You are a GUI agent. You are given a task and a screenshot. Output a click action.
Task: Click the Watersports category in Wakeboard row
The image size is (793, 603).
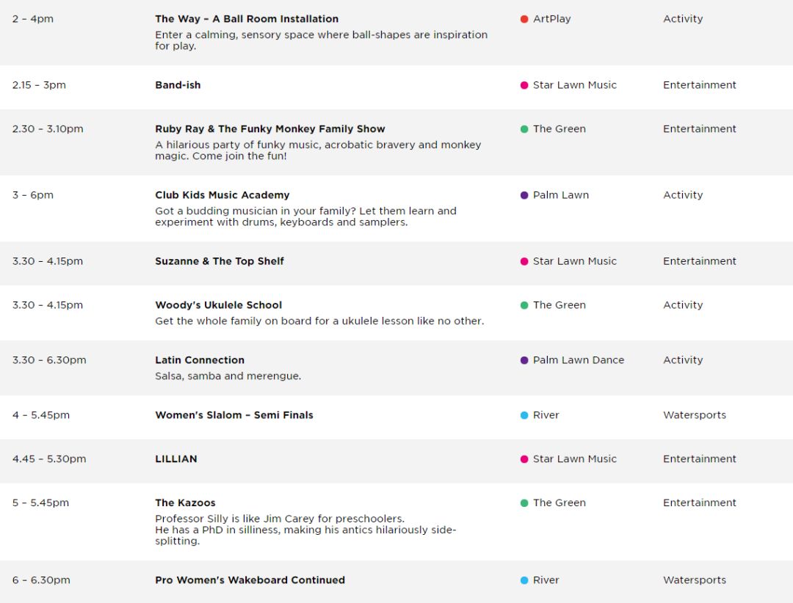pyautogui.click(x=695, y=580)
